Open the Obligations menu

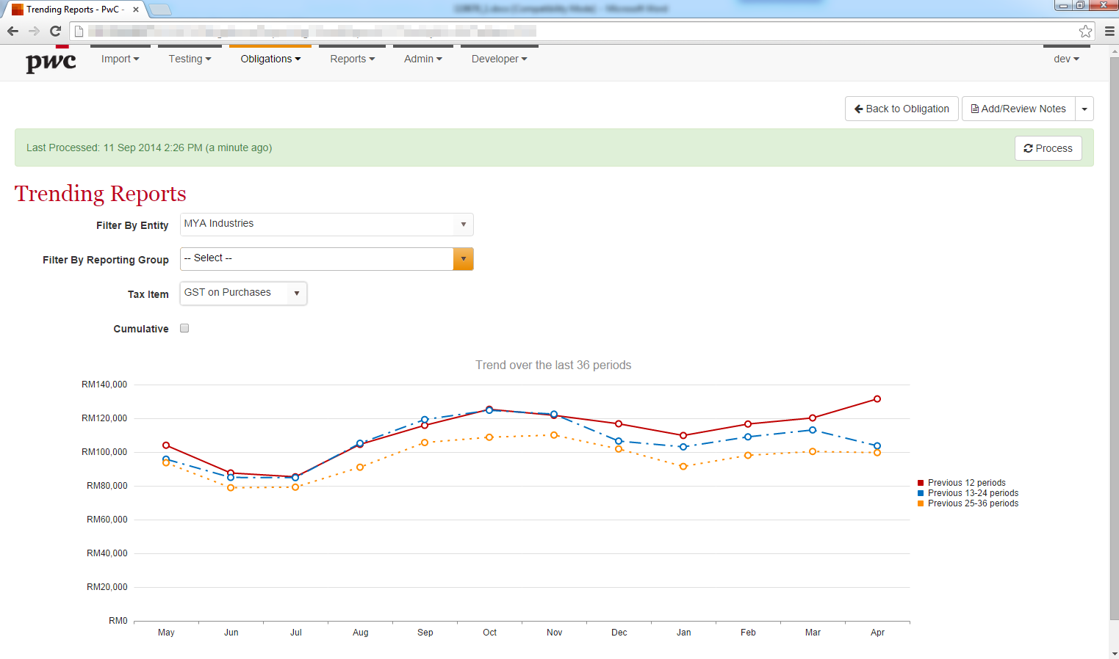pyautogui.click(x=270, y=59)
